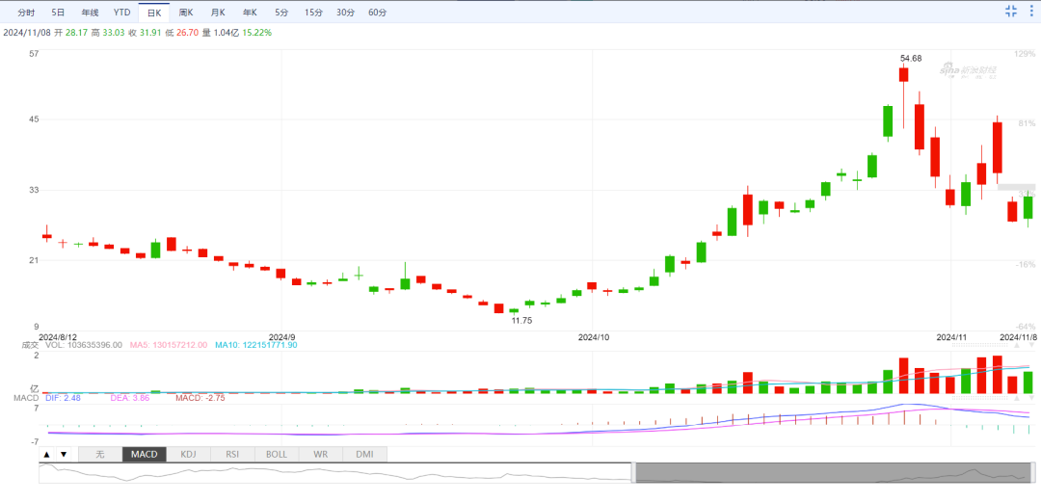Enable the KDJ indicator
Viewport: 1041px width, 502px height.
[188, 454]
